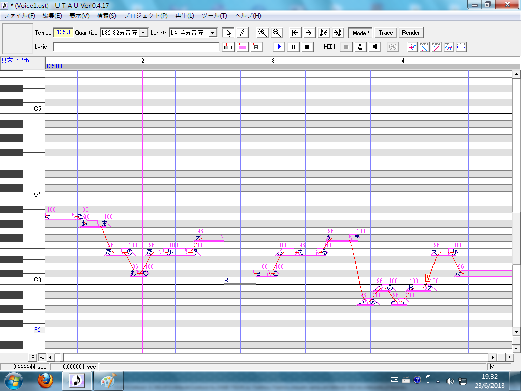521x391 pixels.
Task: Click the Trace button
Action: pyautogui.click(x=386, y=33)
